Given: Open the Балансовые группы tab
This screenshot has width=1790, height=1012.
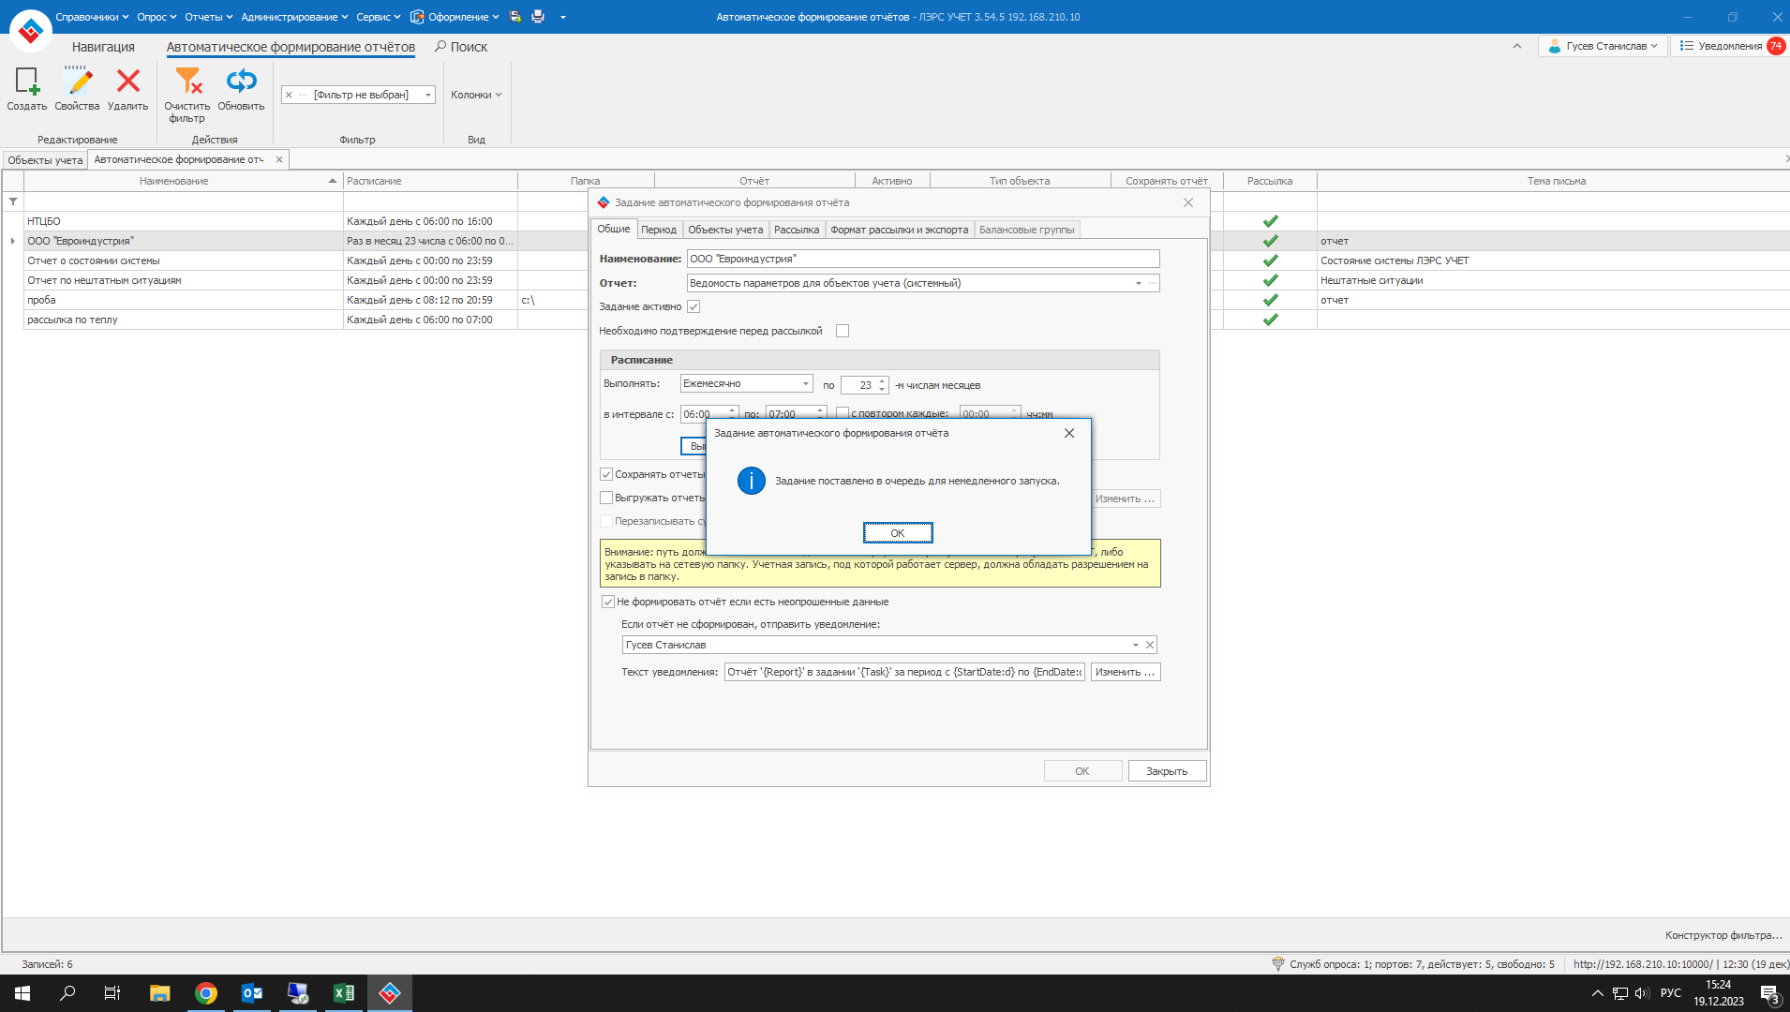Looking at the screenshot, I should point(1027,230).
